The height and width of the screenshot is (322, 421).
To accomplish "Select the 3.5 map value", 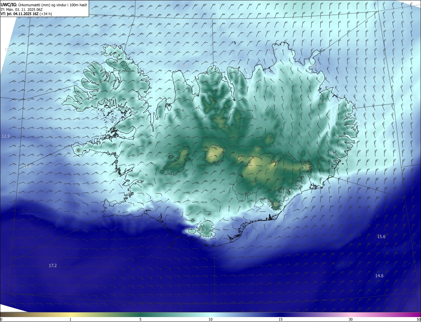I will pyautogui.click(x=276, y=204).
